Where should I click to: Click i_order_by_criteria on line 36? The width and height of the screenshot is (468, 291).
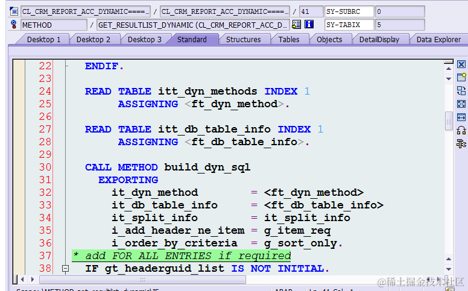pyautogui.click(x=174, y=243)
